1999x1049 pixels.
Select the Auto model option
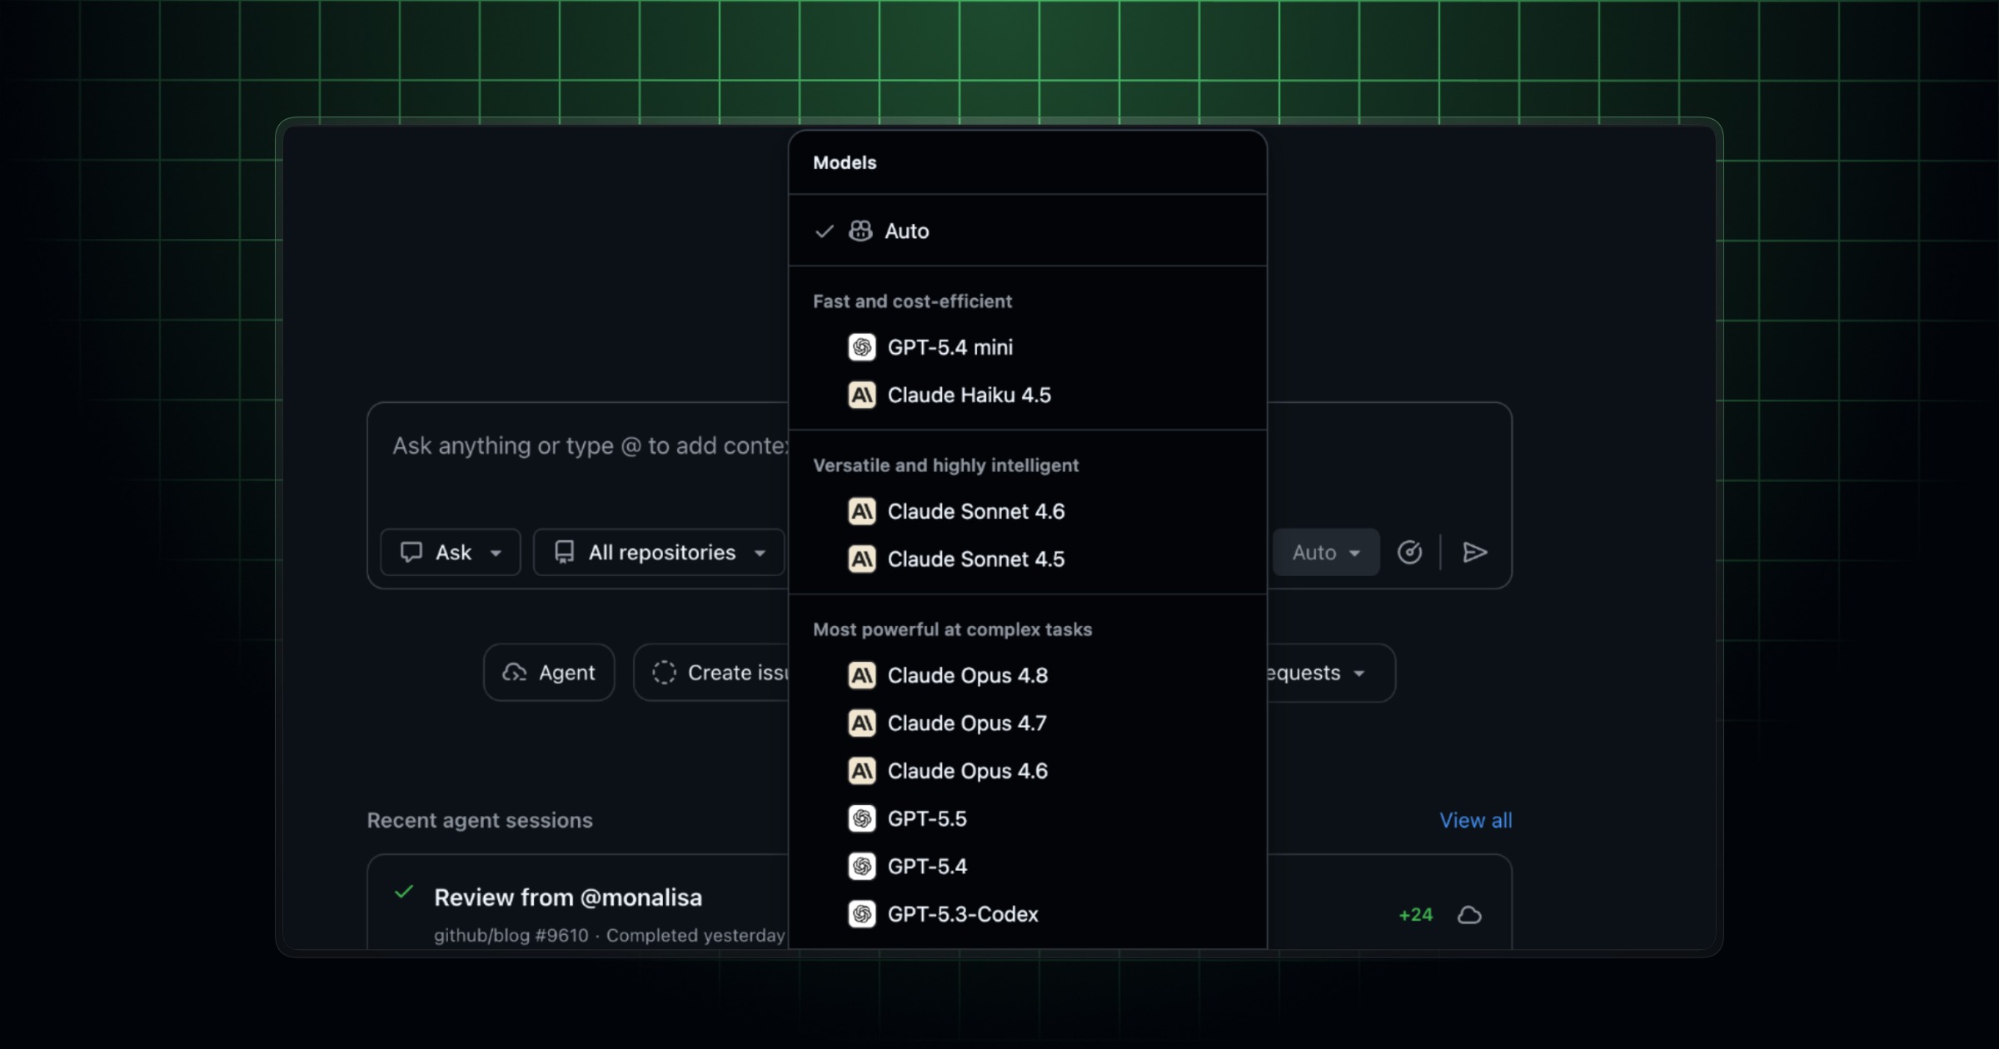pyautogui.click(x=1028, y=231)
